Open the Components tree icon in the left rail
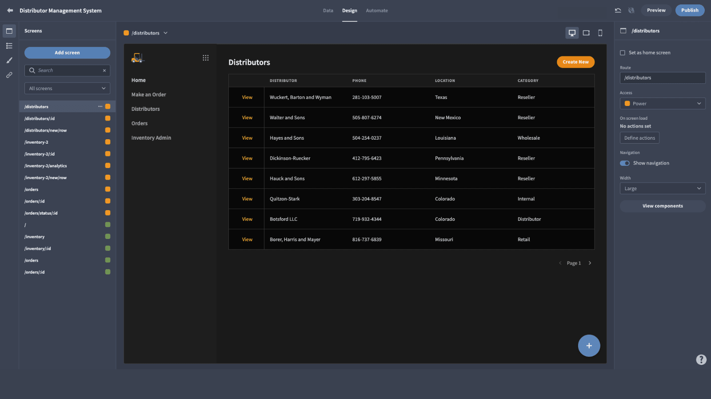The width and height of the screenshot is (711, 399). (x=9, y=46)
